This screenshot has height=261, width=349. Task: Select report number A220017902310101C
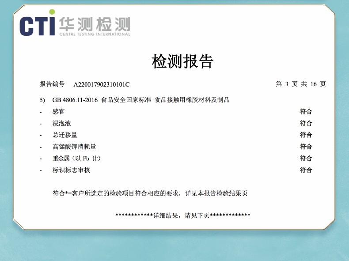coord(101,84)
